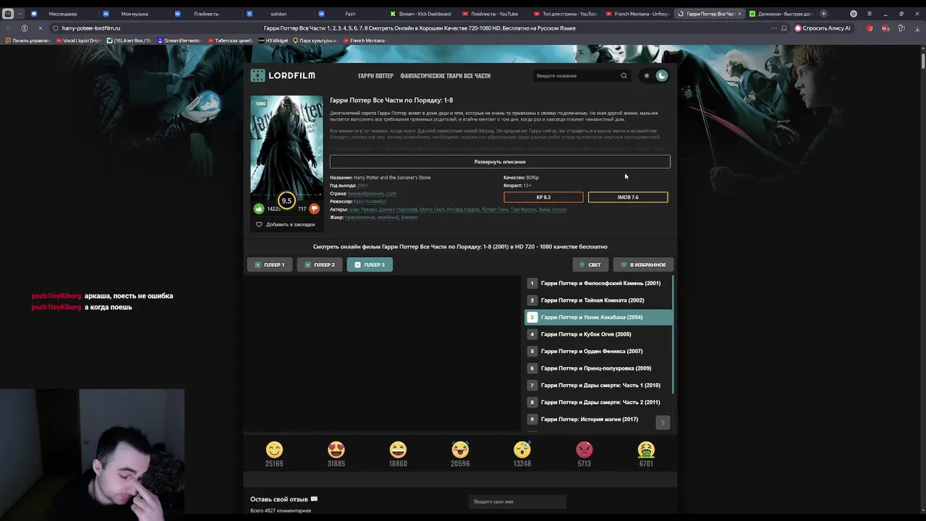Switch to ПЛЕЕР 2 tab

coord(320,265)
